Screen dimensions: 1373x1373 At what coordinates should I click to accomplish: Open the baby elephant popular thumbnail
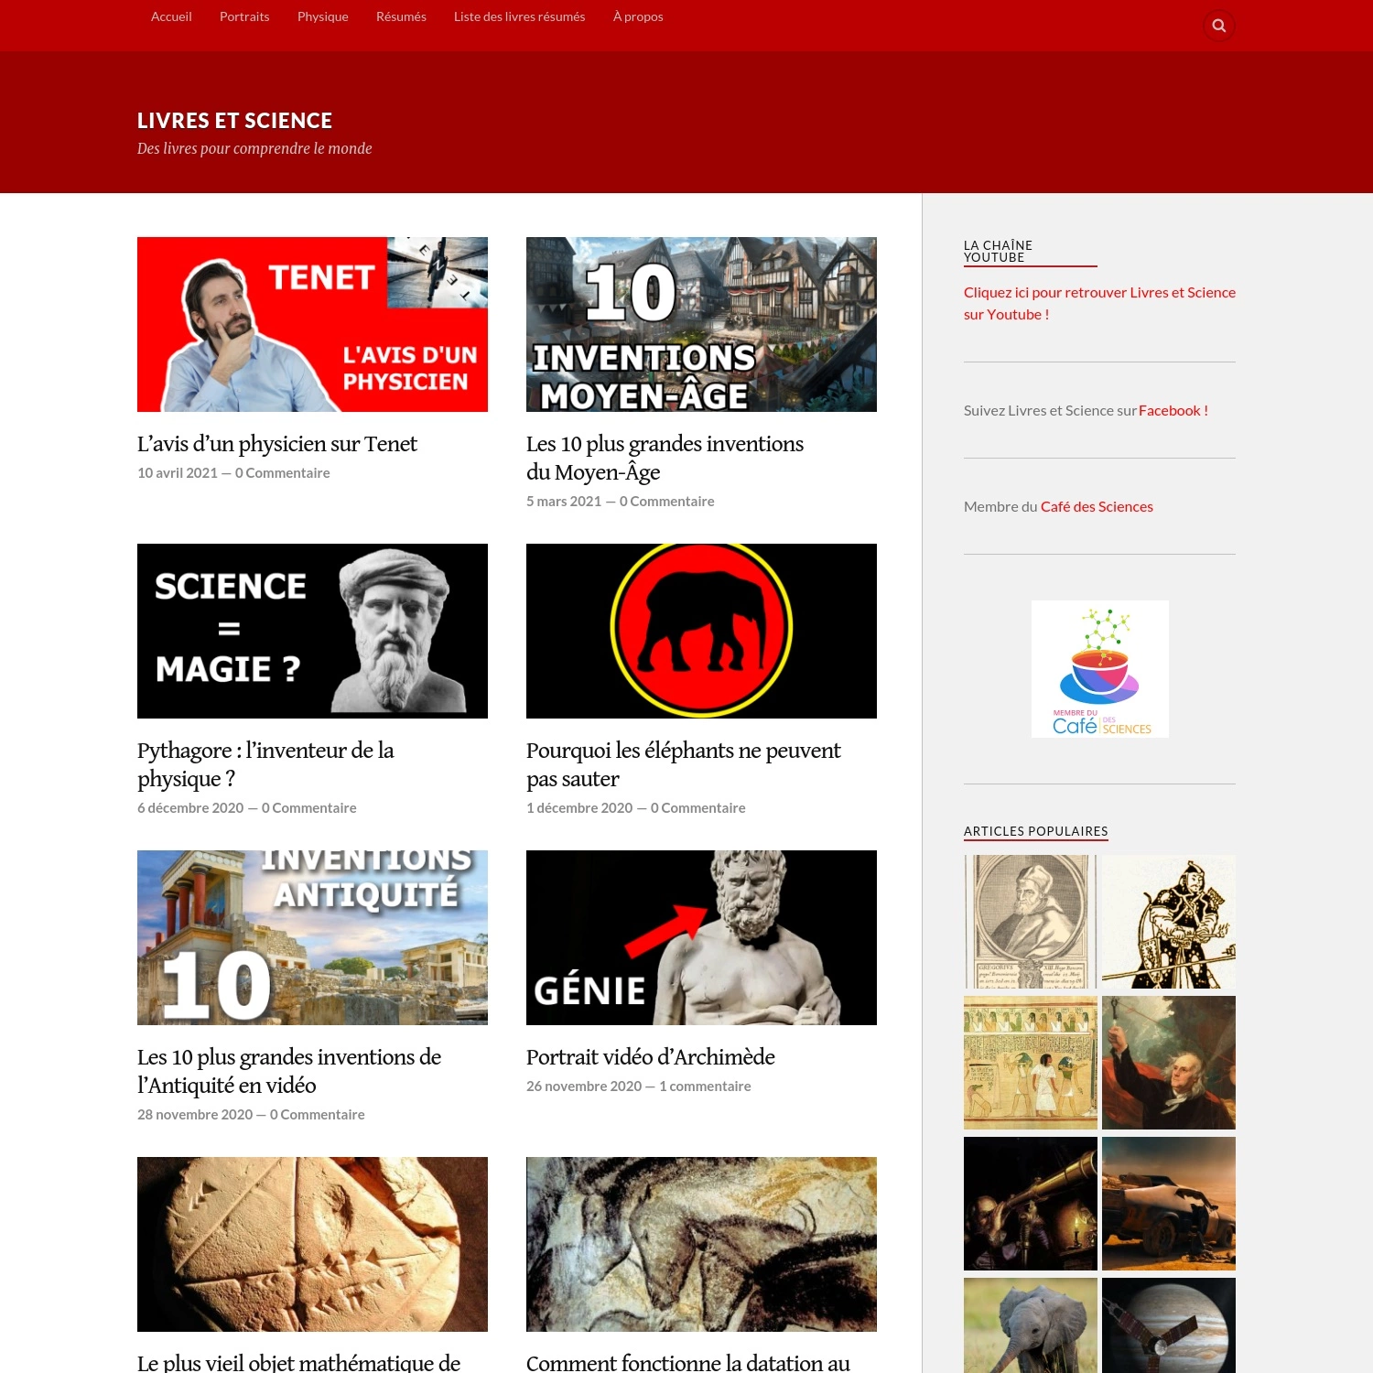1031,1325
